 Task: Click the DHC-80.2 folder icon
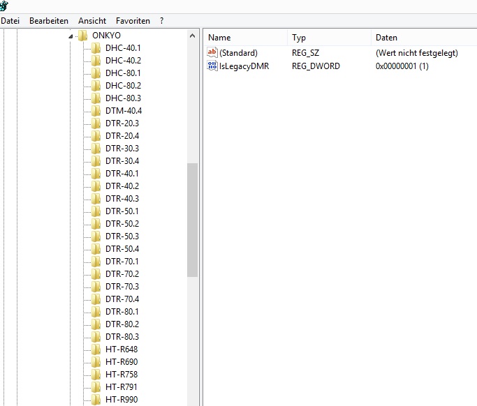point(96,85)
